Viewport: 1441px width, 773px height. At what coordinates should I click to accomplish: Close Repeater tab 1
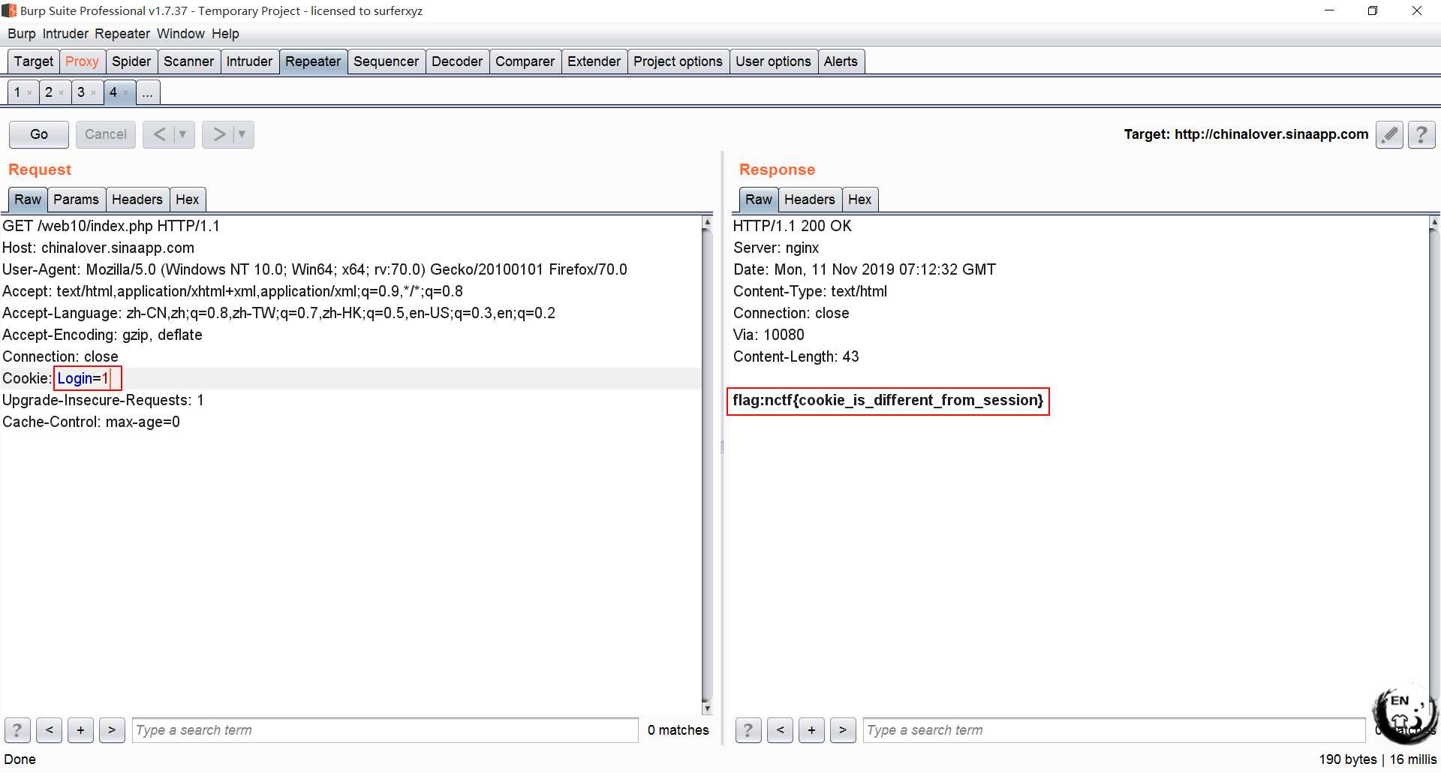click(x=30, y=93)
